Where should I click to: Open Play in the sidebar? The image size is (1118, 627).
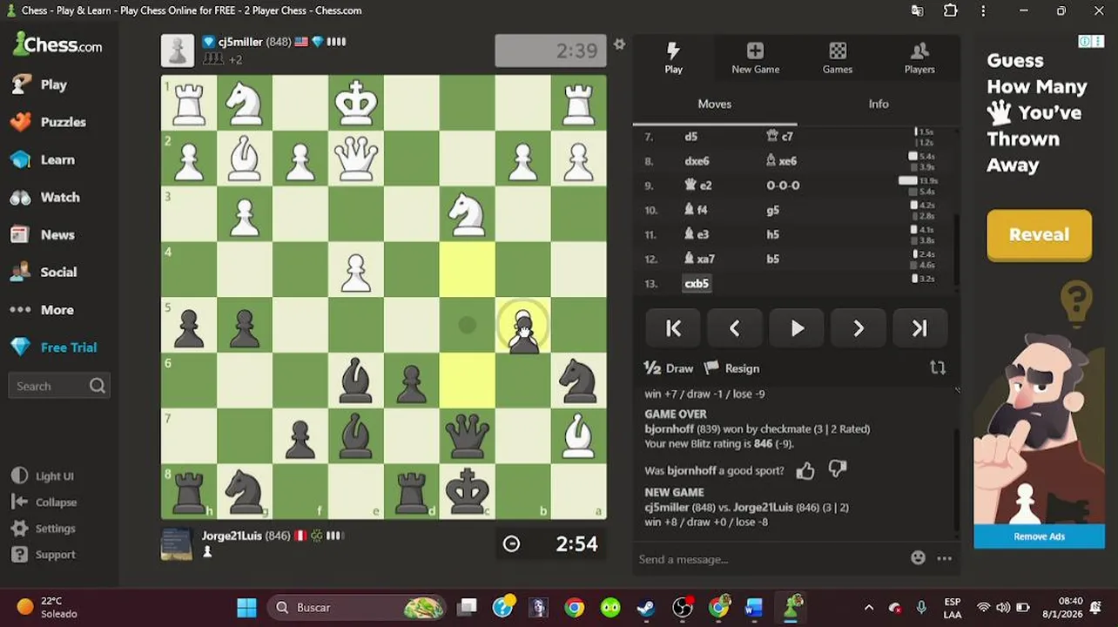pos(53,84)
